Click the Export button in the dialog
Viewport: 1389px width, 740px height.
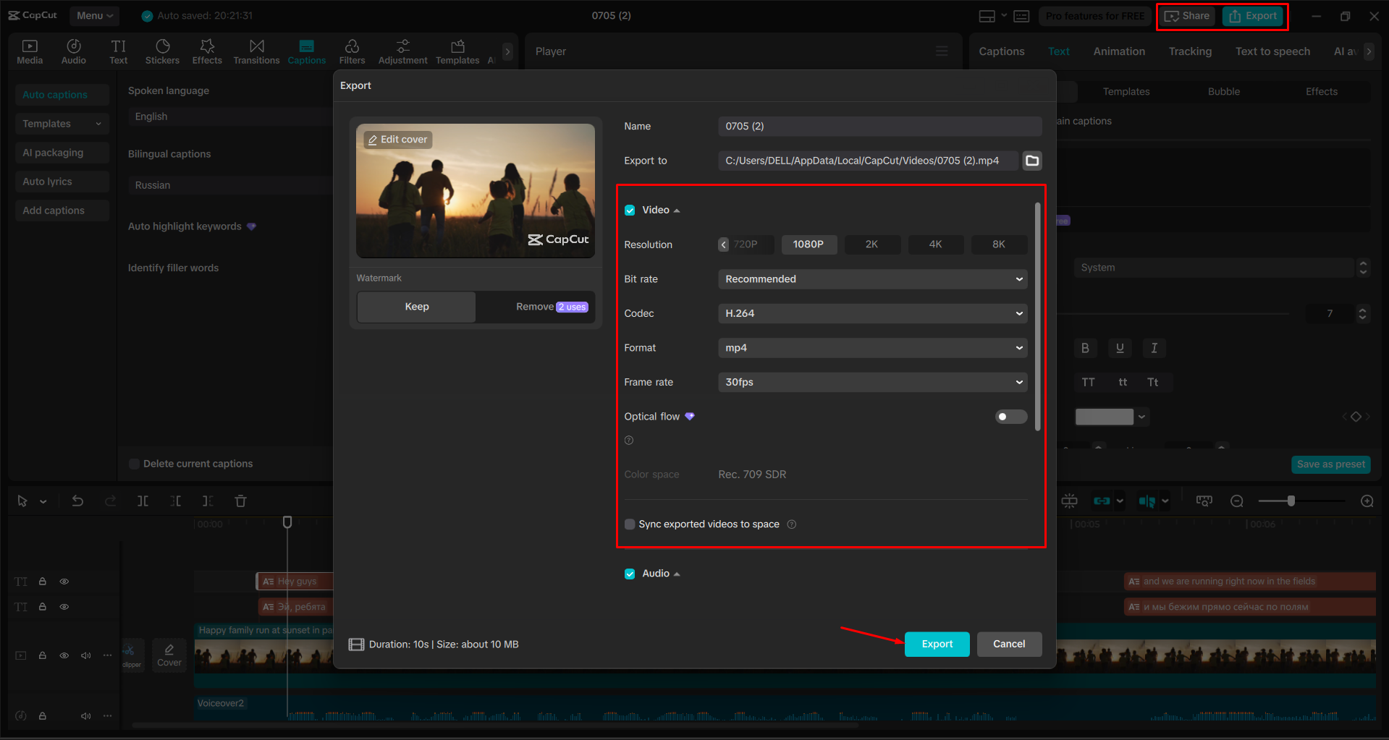tap(936, 644)
